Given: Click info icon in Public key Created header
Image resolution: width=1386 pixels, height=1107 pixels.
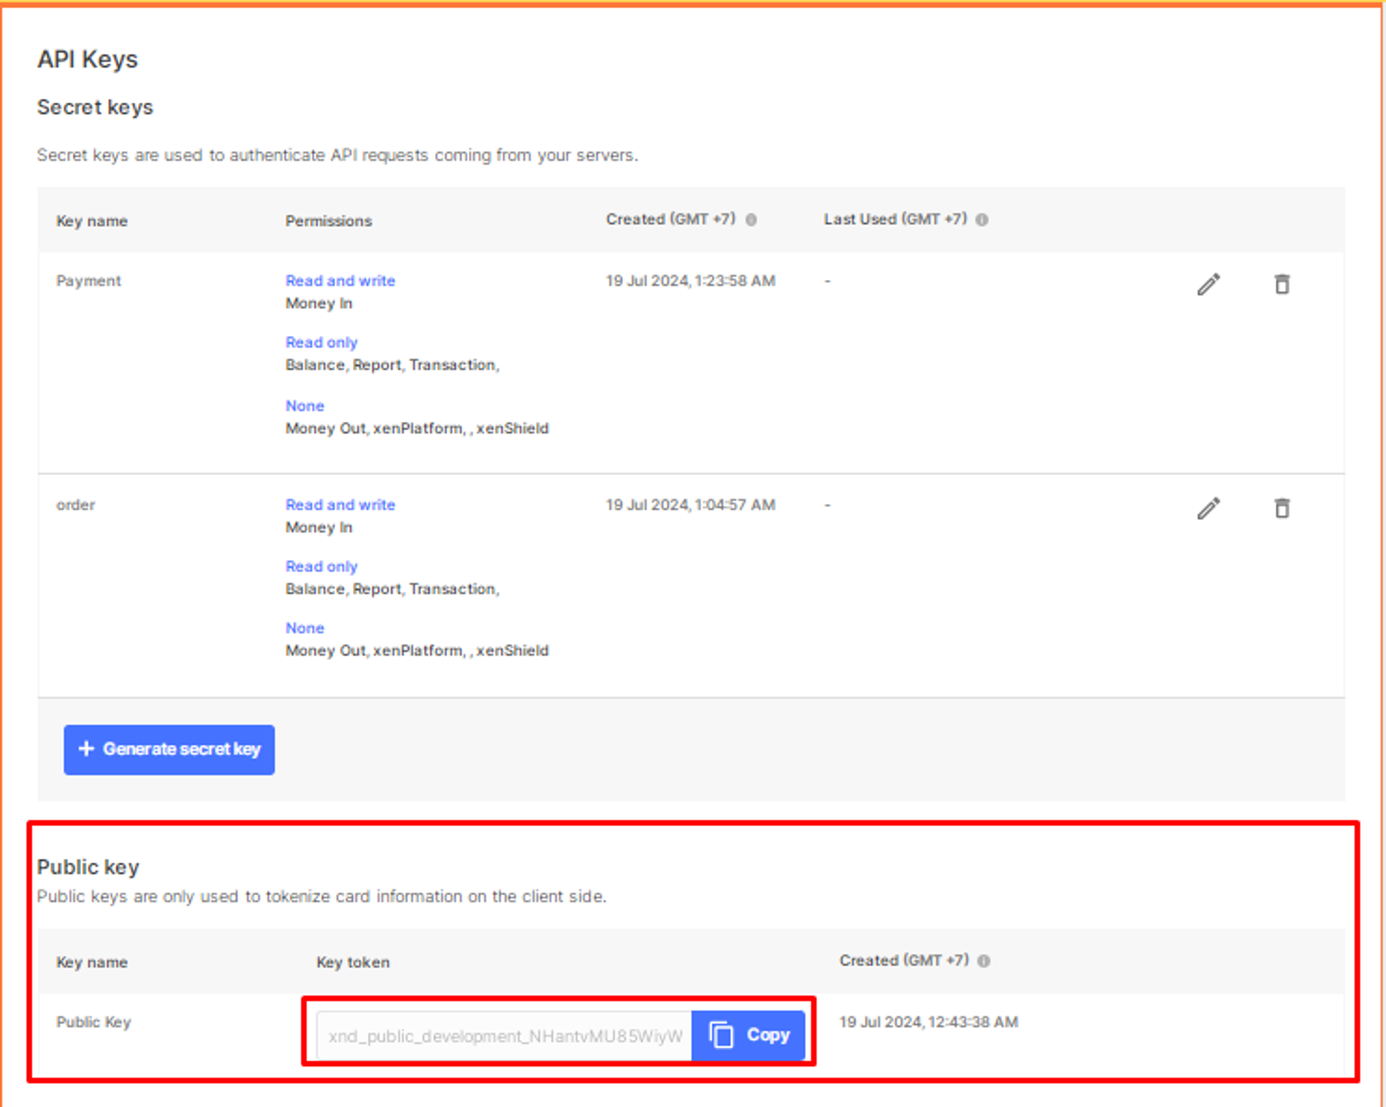Looking at the screenshot, I should pos(984,961).
